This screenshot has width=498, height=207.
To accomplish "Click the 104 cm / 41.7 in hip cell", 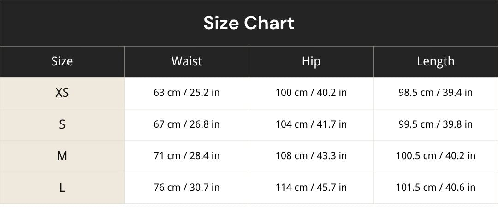I will (x=311, y=125).
